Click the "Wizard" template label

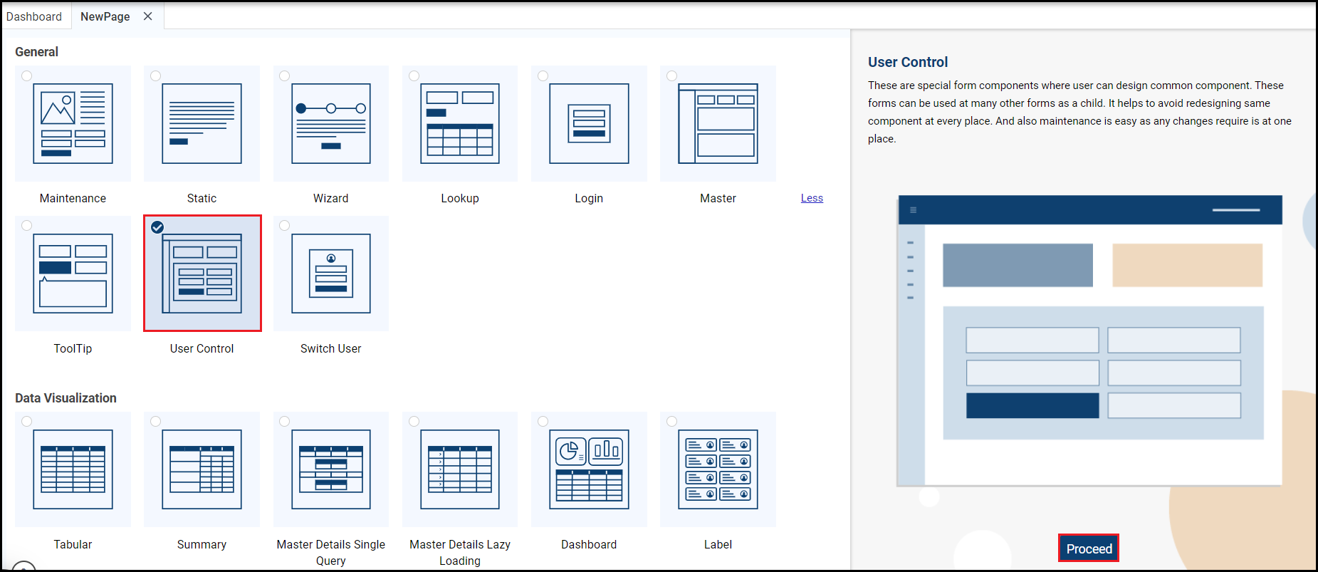point(331,199)
